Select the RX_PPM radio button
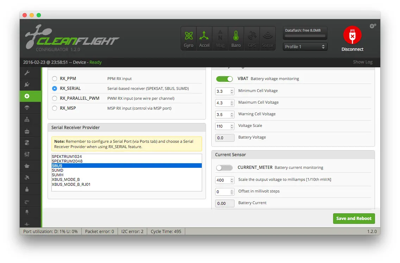 pos(55,79)
